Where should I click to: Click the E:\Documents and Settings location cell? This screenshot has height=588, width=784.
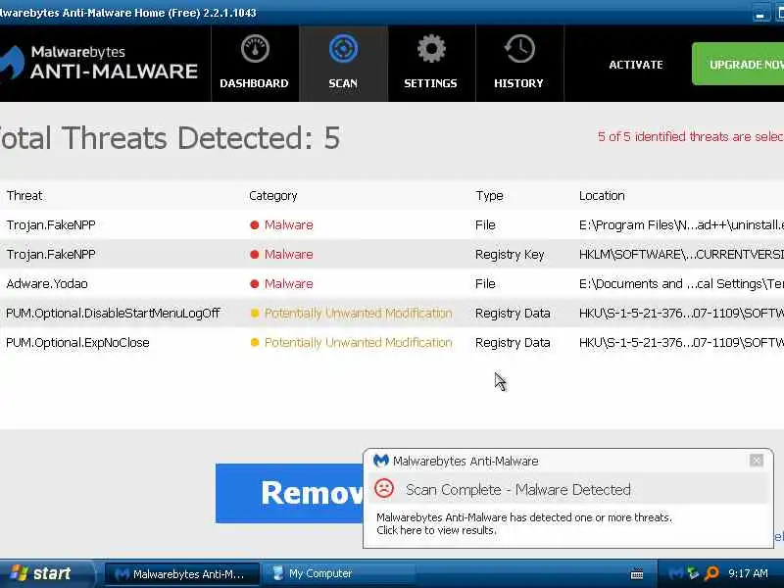pyautogui.click(x=681, y=284)
